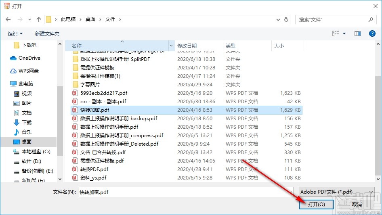Click the 打开(O) button

coord(317,204)
